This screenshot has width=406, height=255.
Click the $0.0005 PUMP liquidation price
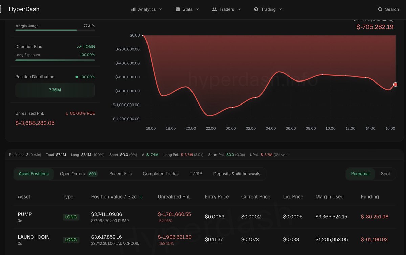[293, 217]
